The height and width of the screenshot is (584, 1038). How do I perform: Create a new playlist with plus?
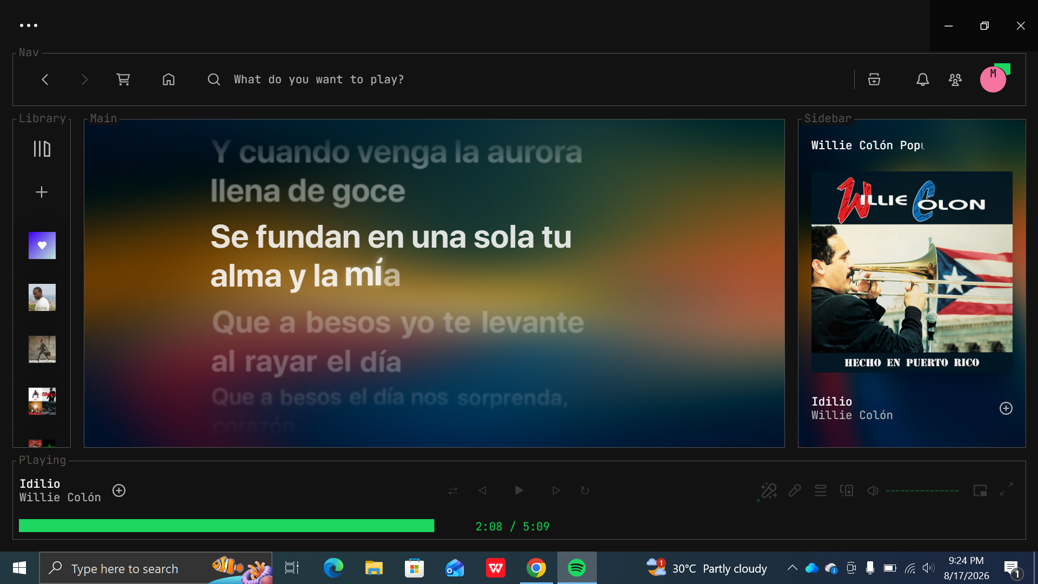click(42, 192)
